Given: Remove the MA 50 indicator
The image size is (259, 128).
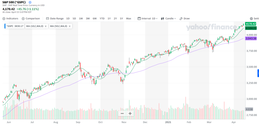Looking at the screenshot, I should point(70,26).
